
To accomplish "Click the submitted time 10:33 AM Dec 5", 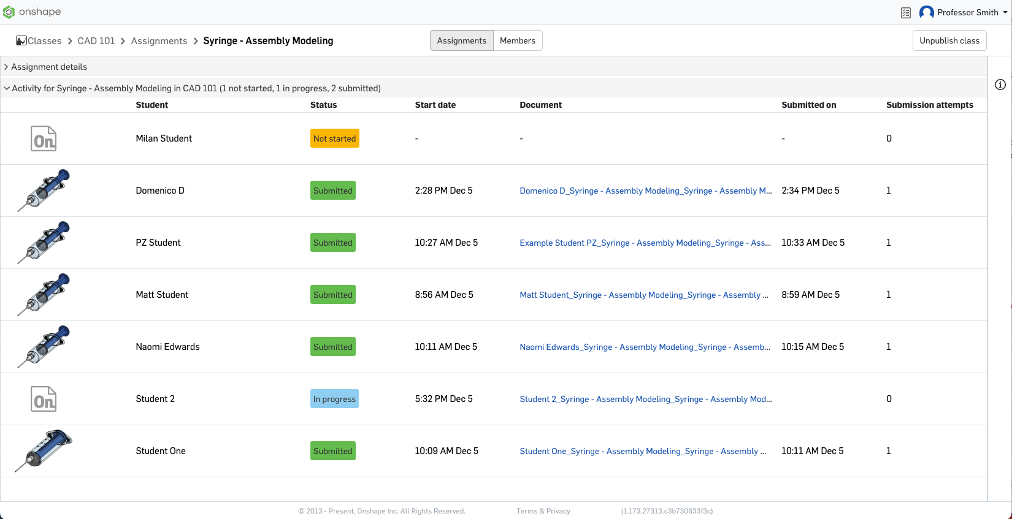I will click(x=813, y=243).
